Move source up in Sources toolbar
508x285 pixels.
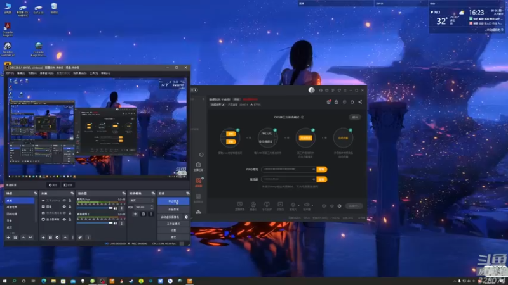(65, 237)
